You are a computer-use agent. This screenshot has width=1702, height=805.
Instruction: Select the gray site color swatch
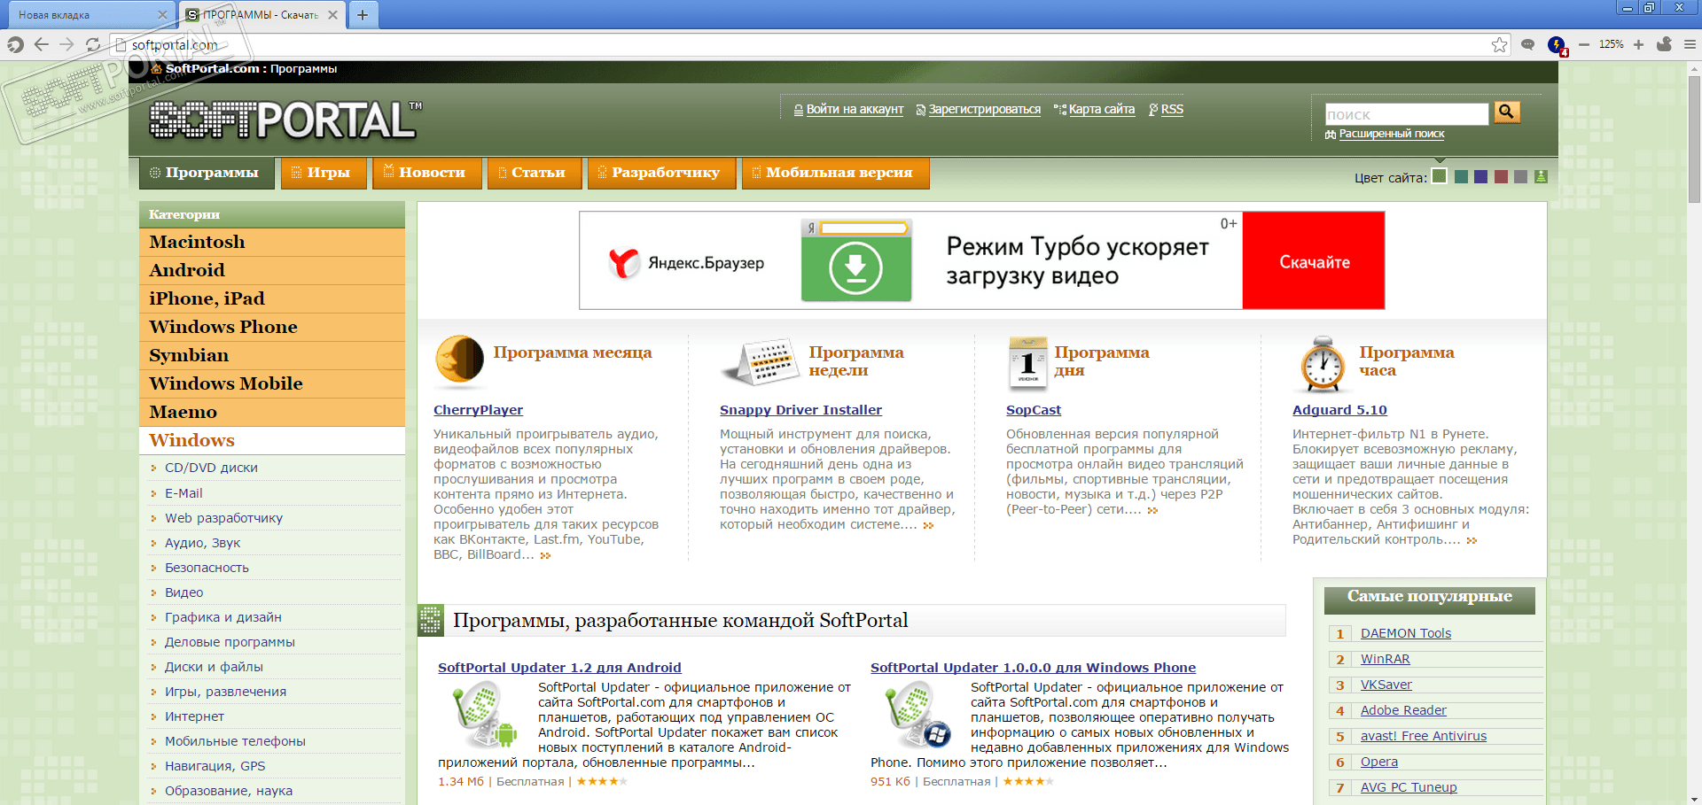1521,176
